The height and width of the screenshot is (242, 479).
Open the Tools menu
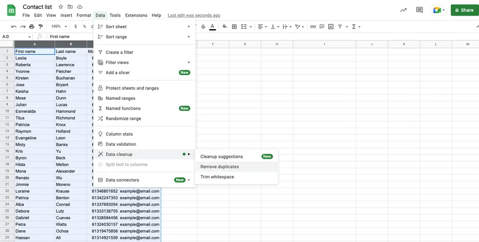115,15
